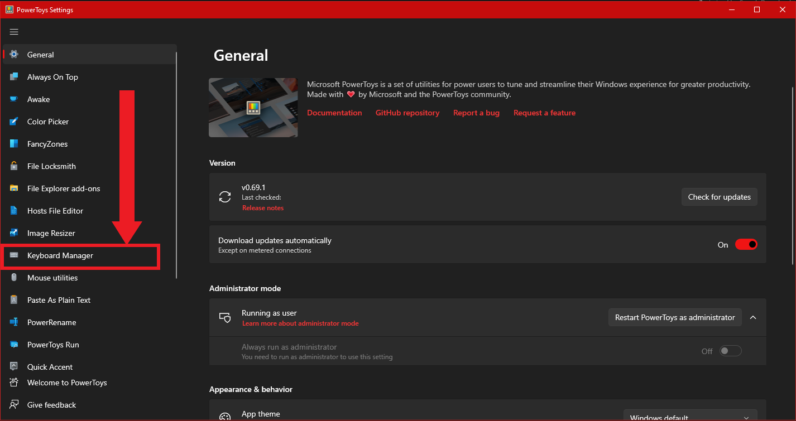
Task: Click the v0.69.1 version text
Action: click(x=253, y=187)
